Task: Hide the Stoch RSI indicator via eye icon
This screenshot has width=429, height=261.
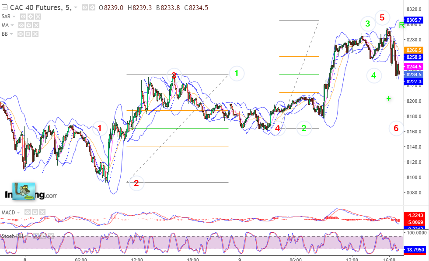Action: (36, 236)
